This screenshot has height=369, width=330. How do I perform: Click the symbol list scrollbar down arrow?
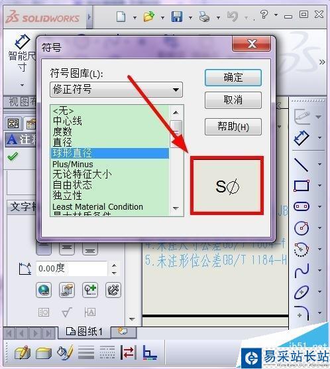tap(176, 208)
